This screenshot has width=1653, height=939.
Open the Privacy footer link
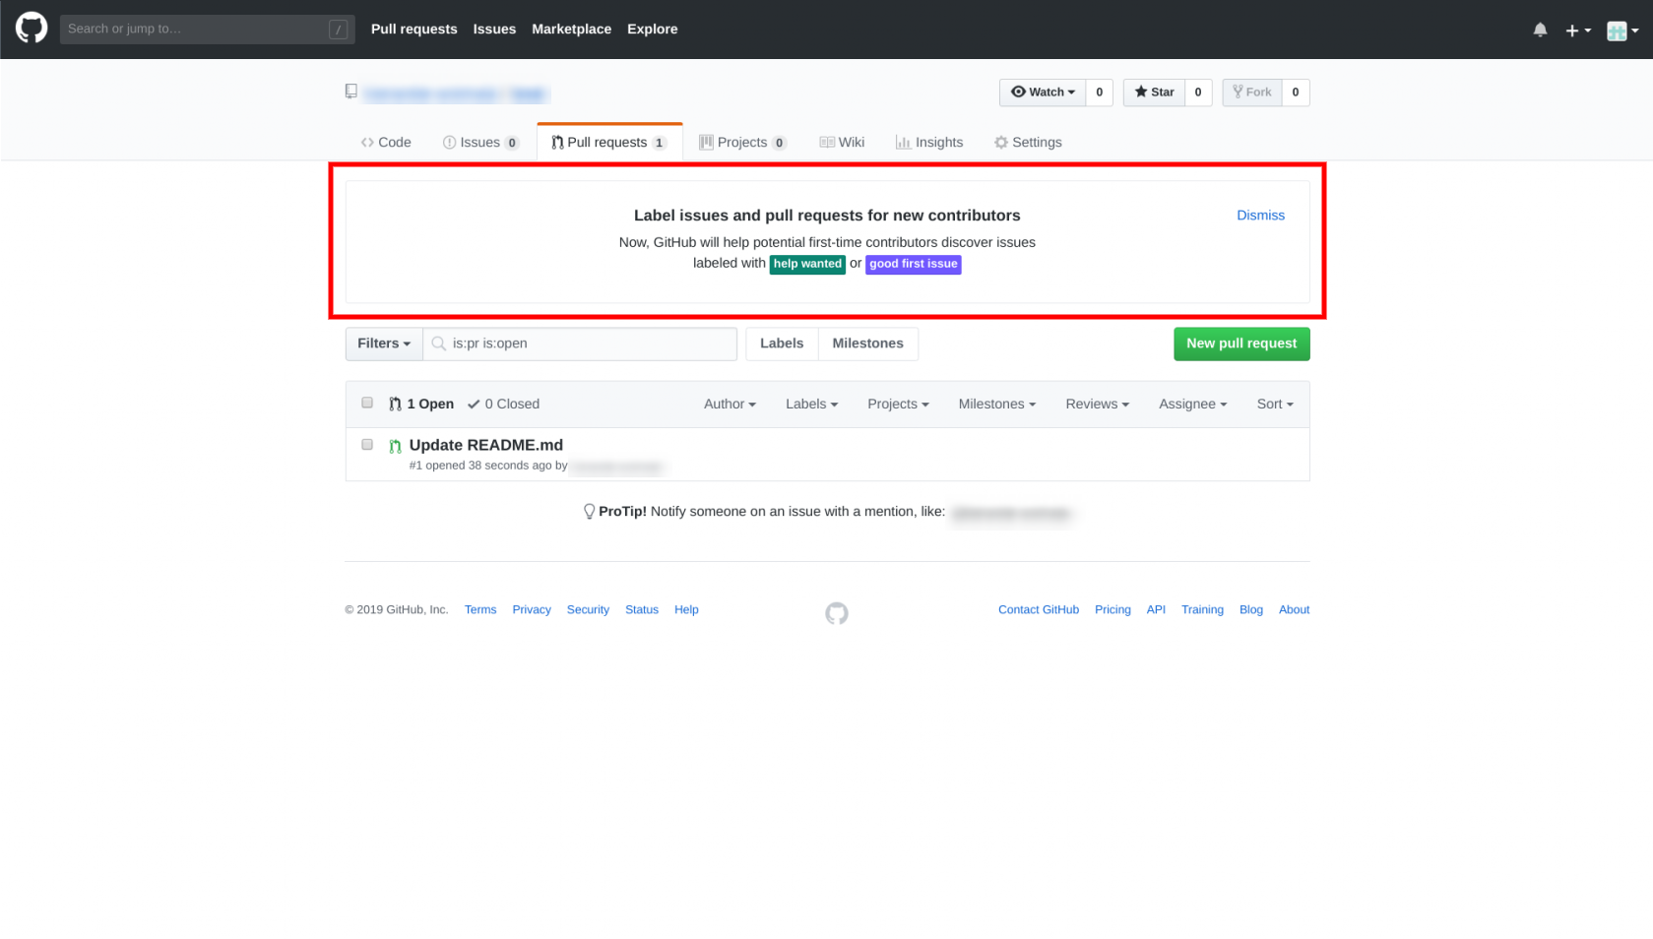point(532,610)
